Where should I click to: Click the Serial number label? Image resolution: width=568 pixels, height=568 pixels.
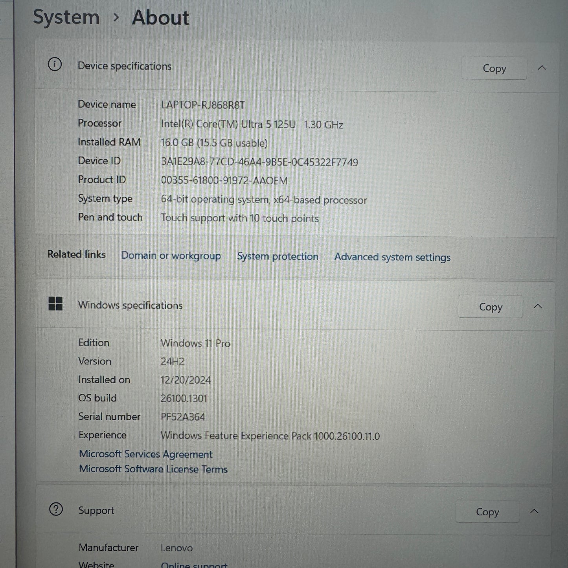point(109,416)
